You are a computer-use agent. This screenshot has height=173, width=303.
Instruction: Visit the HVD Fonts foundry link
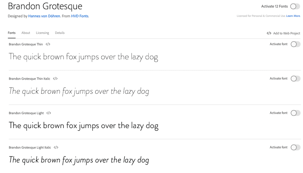pyautogui.click(x=80, y=16)
